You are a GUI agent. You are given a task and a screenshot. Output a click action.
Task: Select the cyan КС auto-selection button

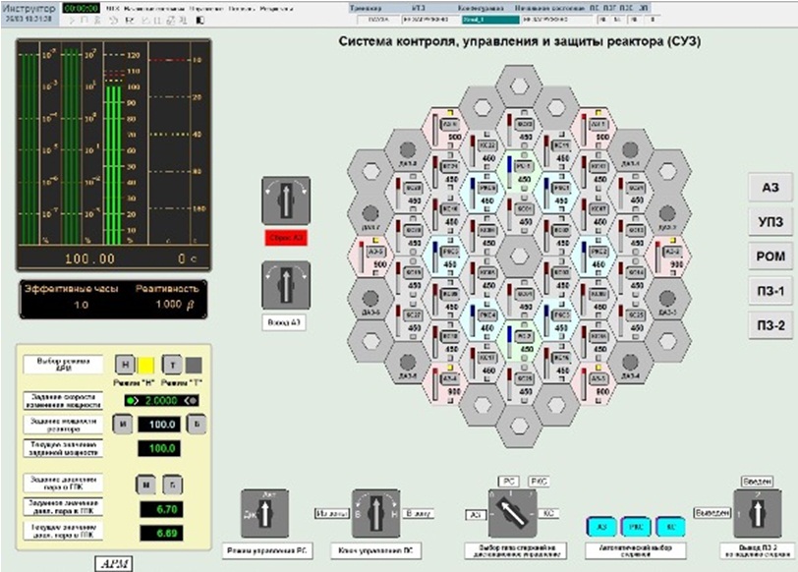(670, 527)
